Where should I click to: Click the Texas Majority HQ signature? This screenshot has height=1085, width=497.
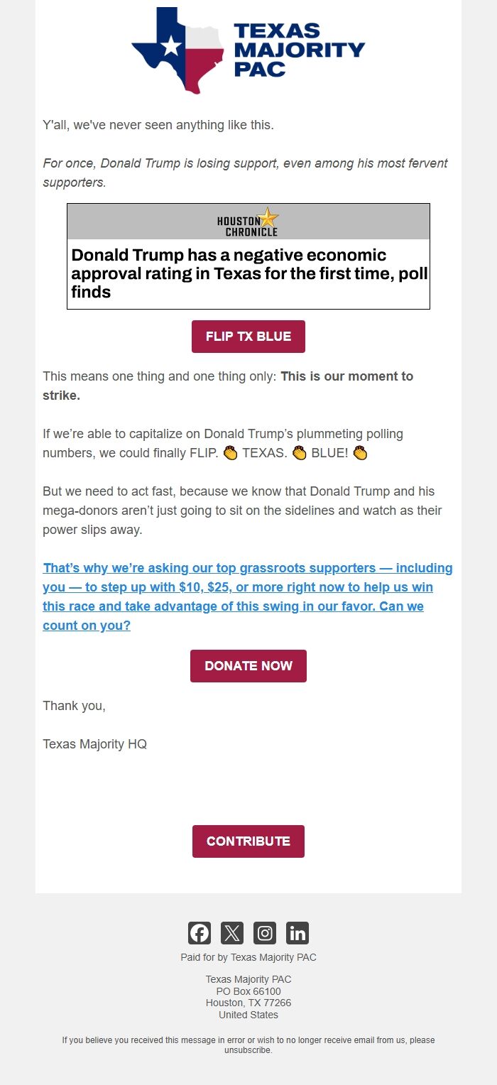click(95, 744)
